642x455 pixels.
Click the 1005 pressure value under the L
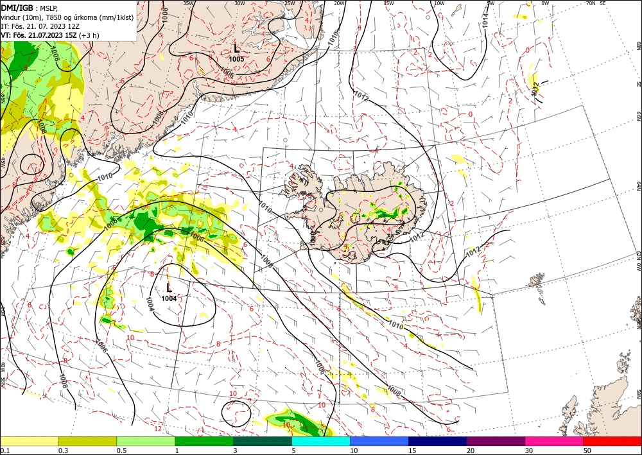(237, 59)
